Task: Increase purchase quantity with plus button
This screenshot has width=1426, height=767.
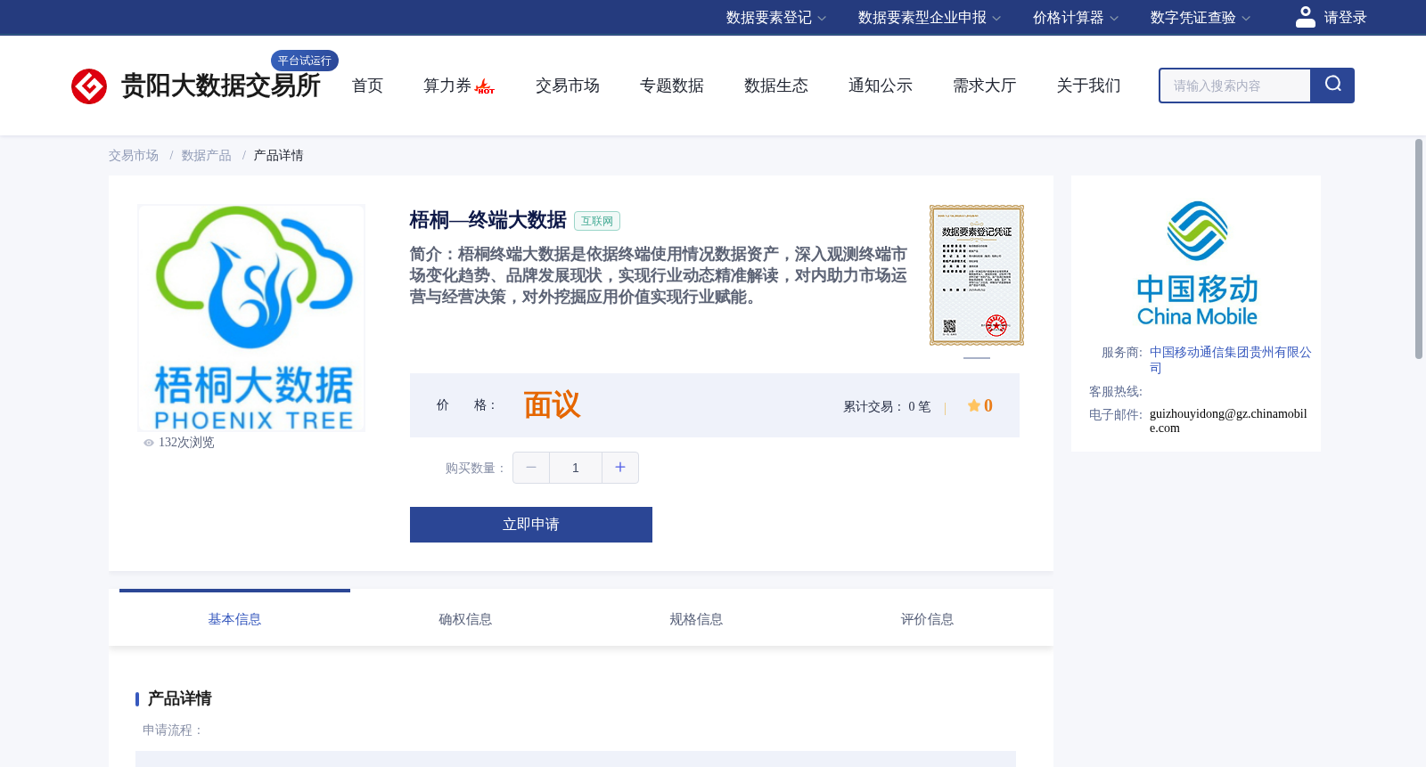Action: [x=620, y=468]
